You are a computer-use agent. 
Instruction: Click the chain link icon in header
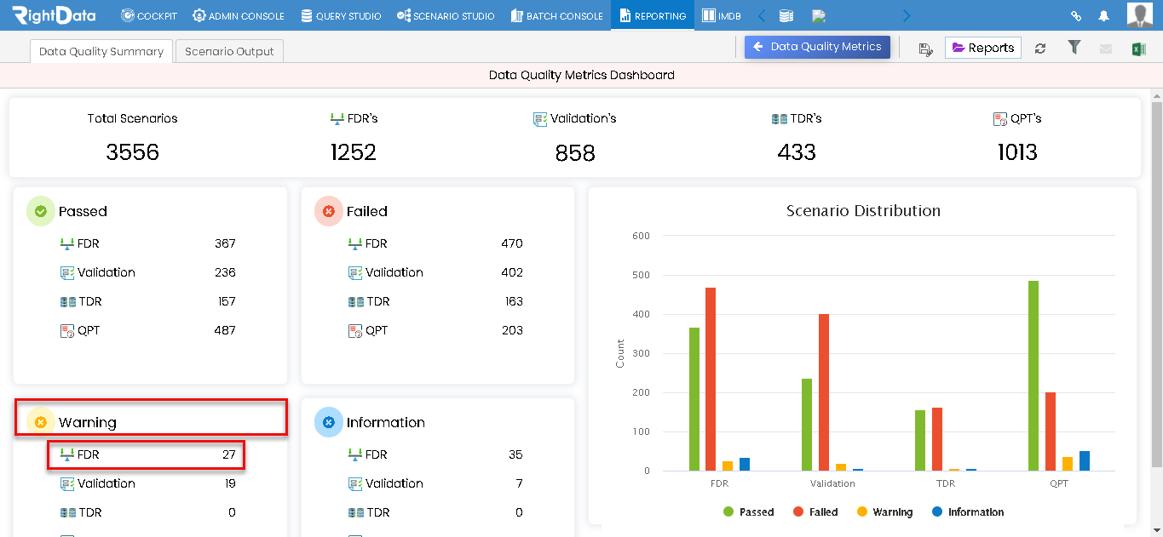[x=1076, y=15]
